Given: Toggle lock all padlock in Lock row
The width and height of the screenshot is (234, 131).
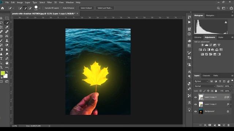Looking at the screenshot, I should coord(216,91).
